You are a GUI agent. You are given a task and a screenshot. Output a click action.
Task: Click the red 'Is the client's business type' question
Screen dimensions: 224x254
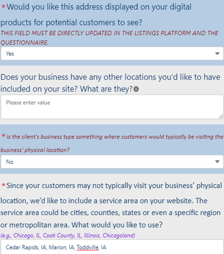point(112,144)
